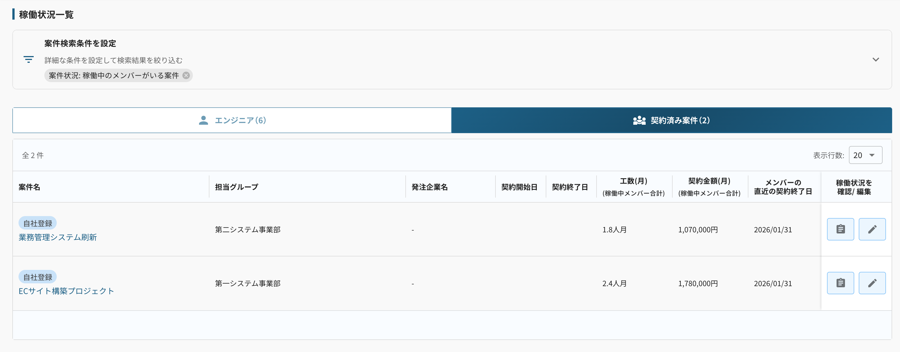The image size is (900, 352).
Task: Open the clipboard icon for 業務管理システム刷新
Action: pyautogui.click(x=840, y=229)
